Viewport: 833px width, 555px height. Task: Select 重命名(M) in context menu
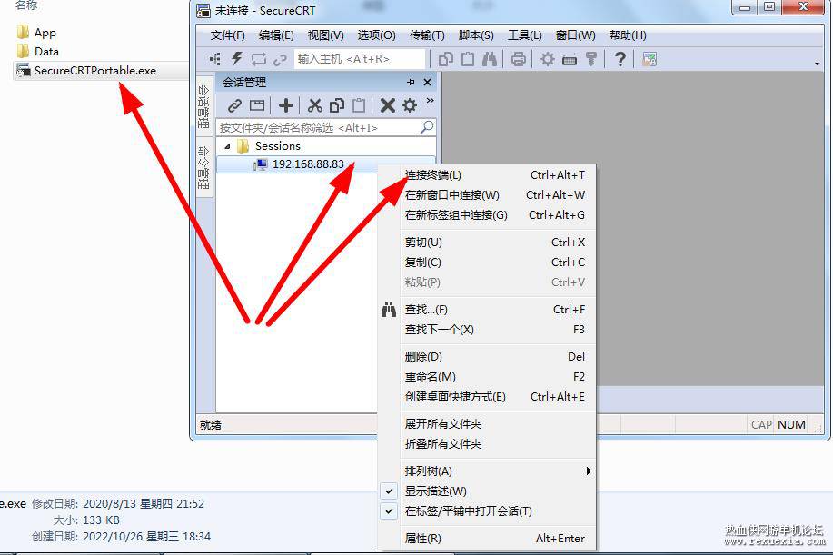pos(487,377)
